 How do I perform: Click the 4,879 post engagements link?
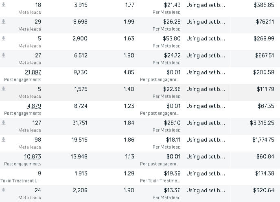[x=34, y=106]
